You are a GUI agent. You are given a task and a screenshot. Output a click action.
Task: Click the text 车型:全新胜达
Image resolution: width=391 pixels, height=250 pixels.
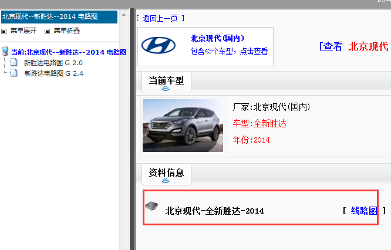(x=259, y=124)
